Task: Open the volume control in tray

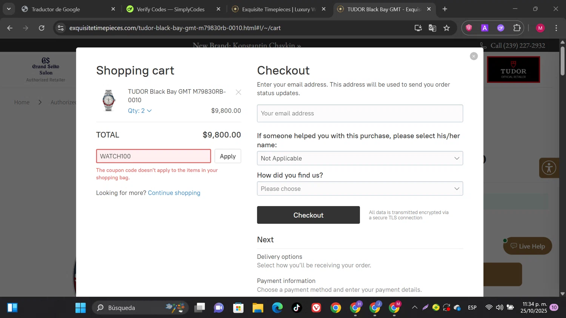Action: (x=500, y=307)
